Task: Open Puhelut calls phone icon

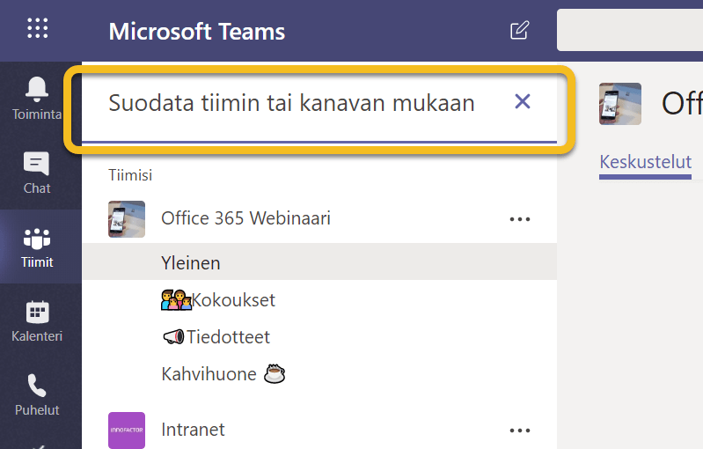Action: pos(37,394)
